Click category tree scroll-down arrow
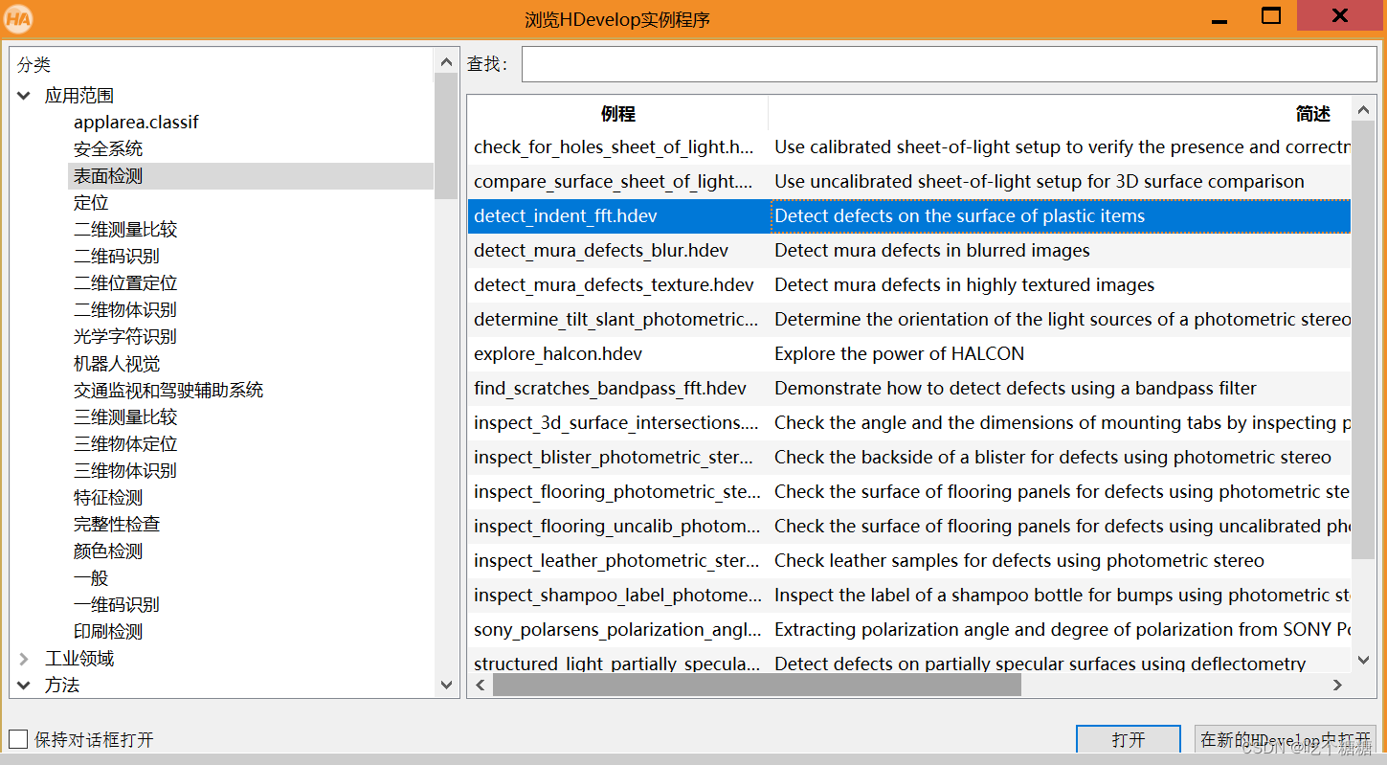Viewport: 1387px width, 765px height. tap(446, 685)
